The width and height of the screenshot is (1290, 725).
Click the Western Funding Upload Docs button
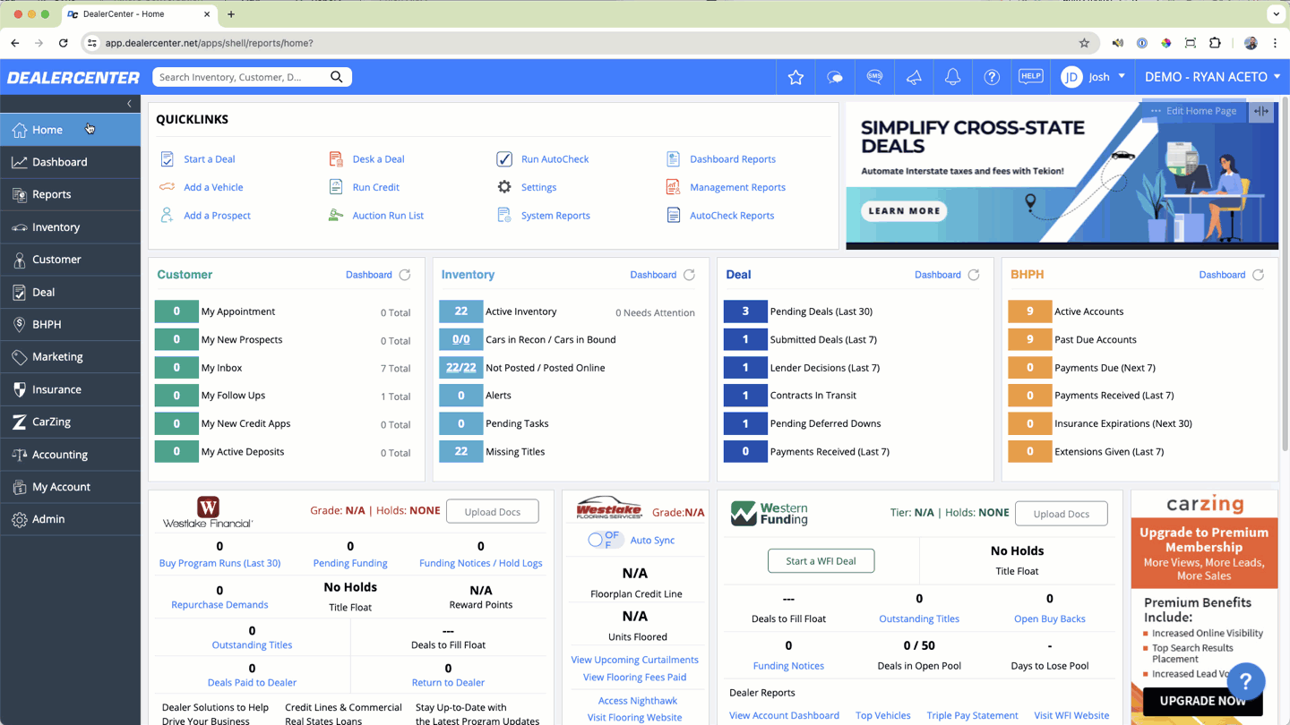tap(1061, 514)
